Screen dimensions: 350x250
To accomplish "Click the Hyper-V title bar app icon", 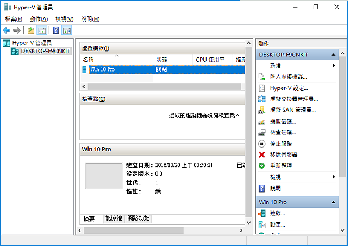I will pos(8,7).
